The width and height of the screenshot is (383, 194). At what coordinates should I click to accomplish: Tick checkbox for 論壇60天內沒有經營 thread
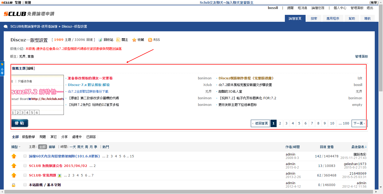(25, 156)
